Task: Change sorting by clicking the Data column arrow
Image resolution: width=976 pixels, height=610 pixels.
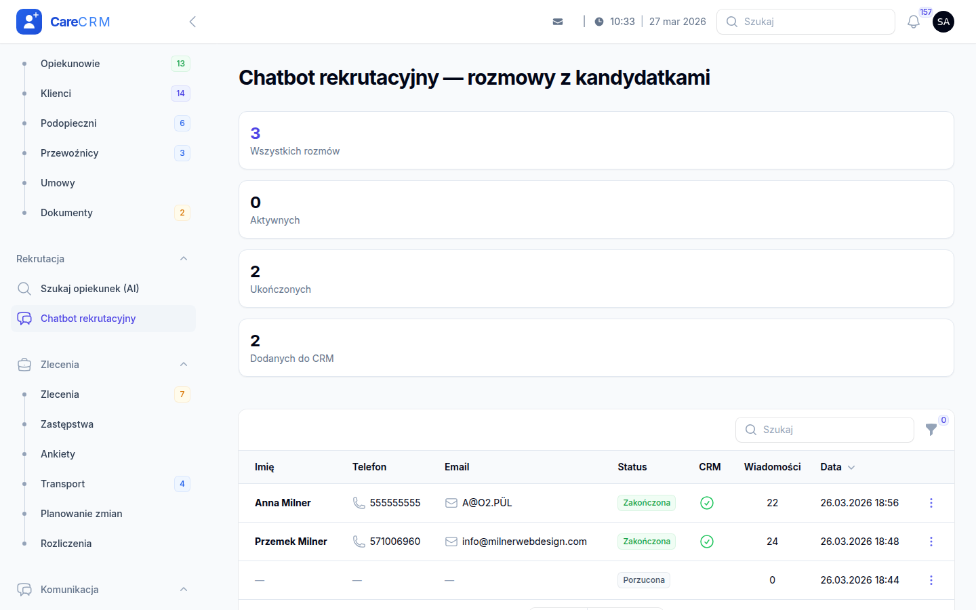Action: click(851, 467)
